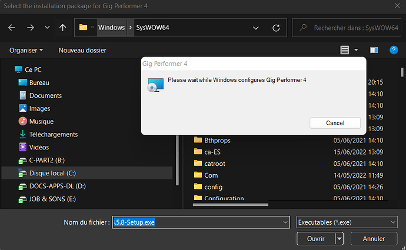Click the horizontal scrollbar of file list

pos(231,205)
